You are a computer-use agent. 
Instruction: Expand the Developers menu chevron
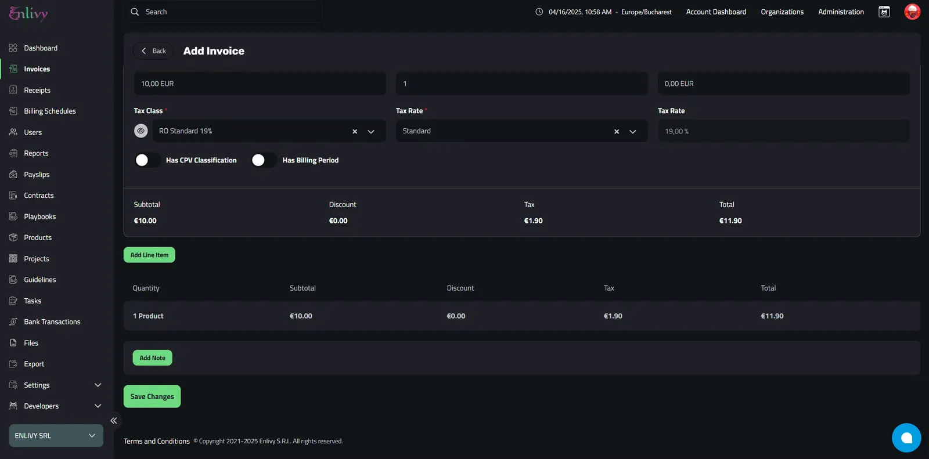tap(98, 406)
